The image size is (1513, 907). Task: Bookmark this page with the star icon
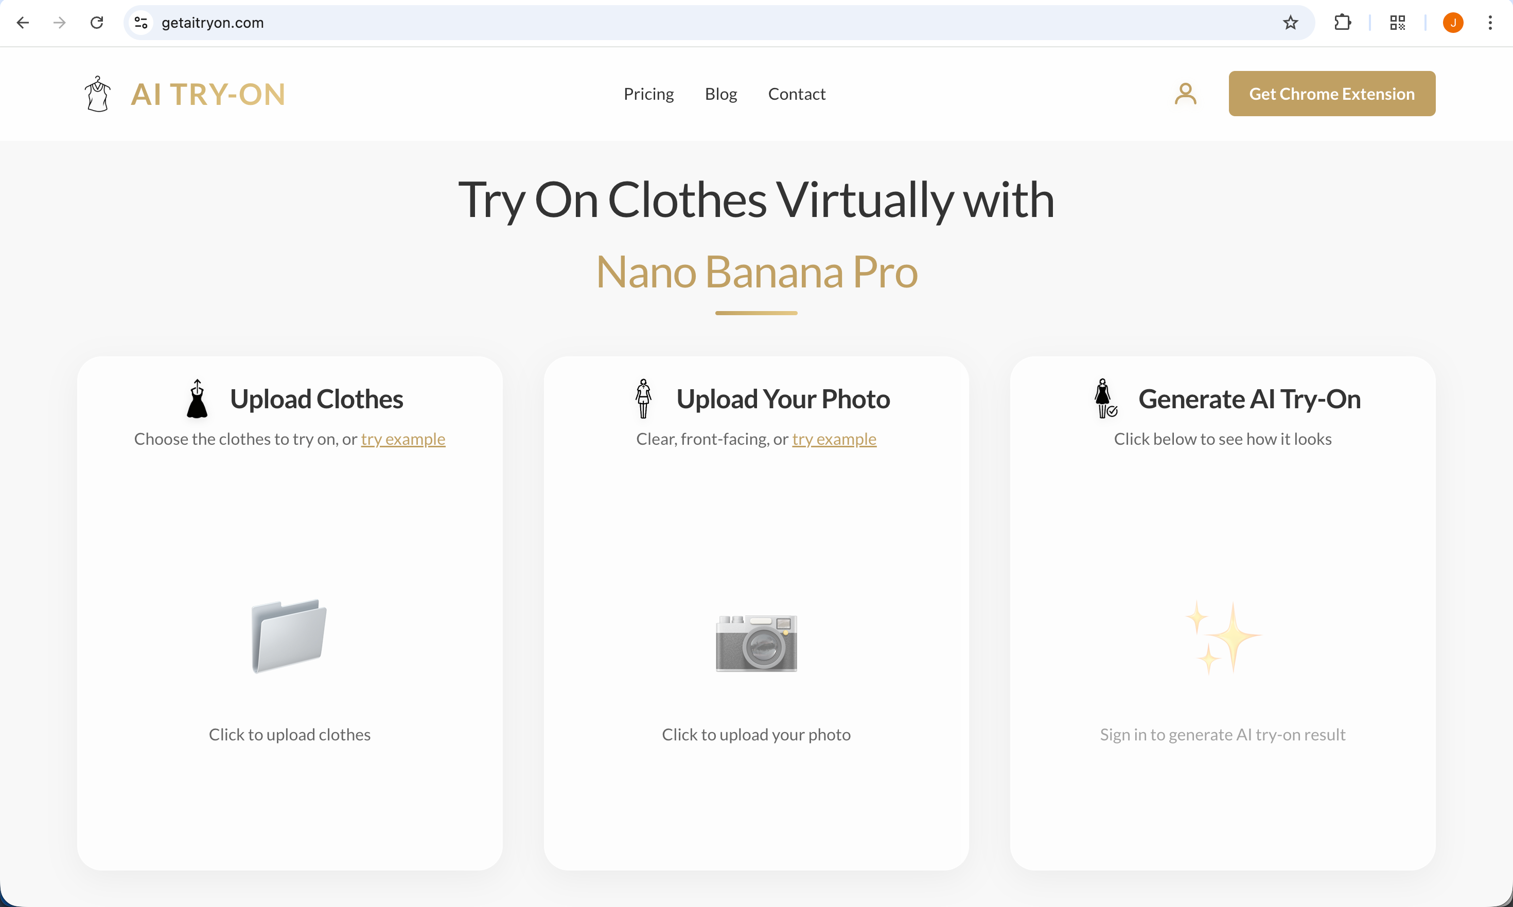(1290, 23)
